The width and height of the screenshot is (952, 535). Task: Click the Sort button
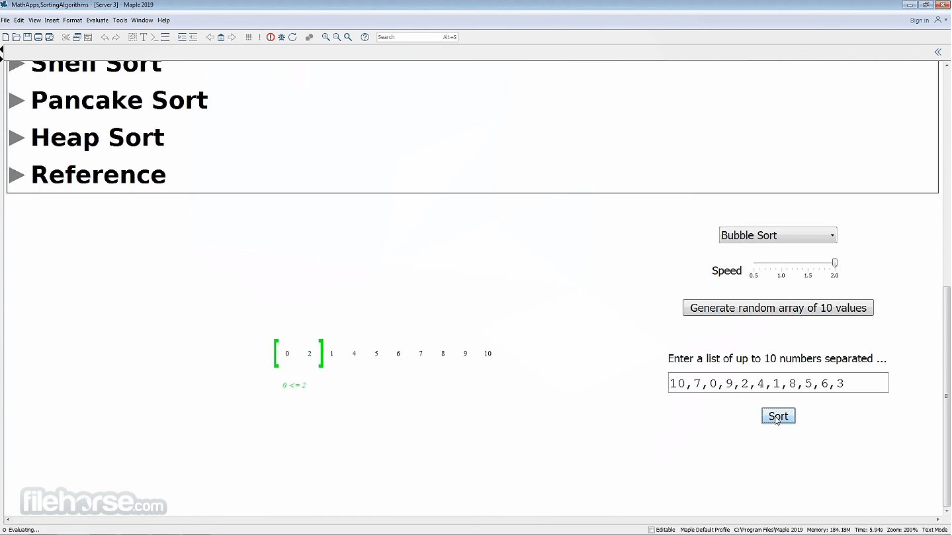click(x=778, y=416)
